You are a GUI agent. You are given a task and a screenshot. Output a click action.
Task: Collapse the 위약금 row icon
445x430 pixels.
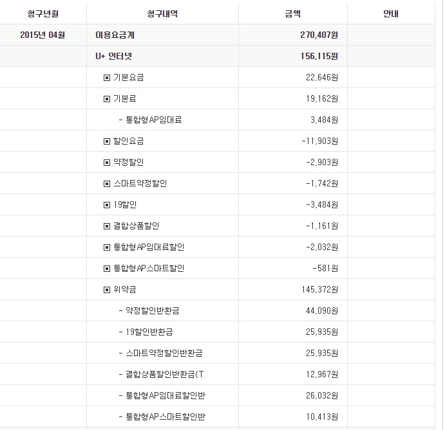(107, 290)
